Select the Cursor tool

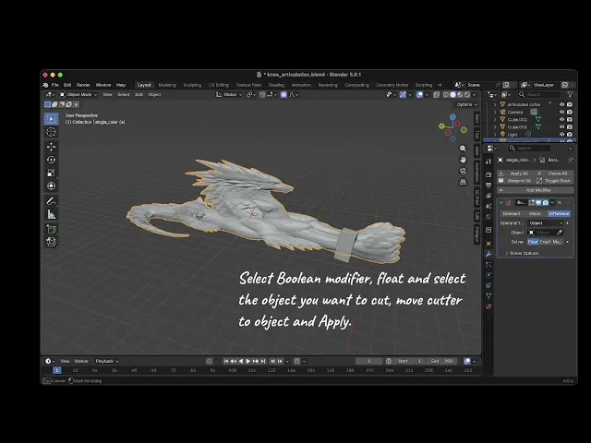coord(52,132)
